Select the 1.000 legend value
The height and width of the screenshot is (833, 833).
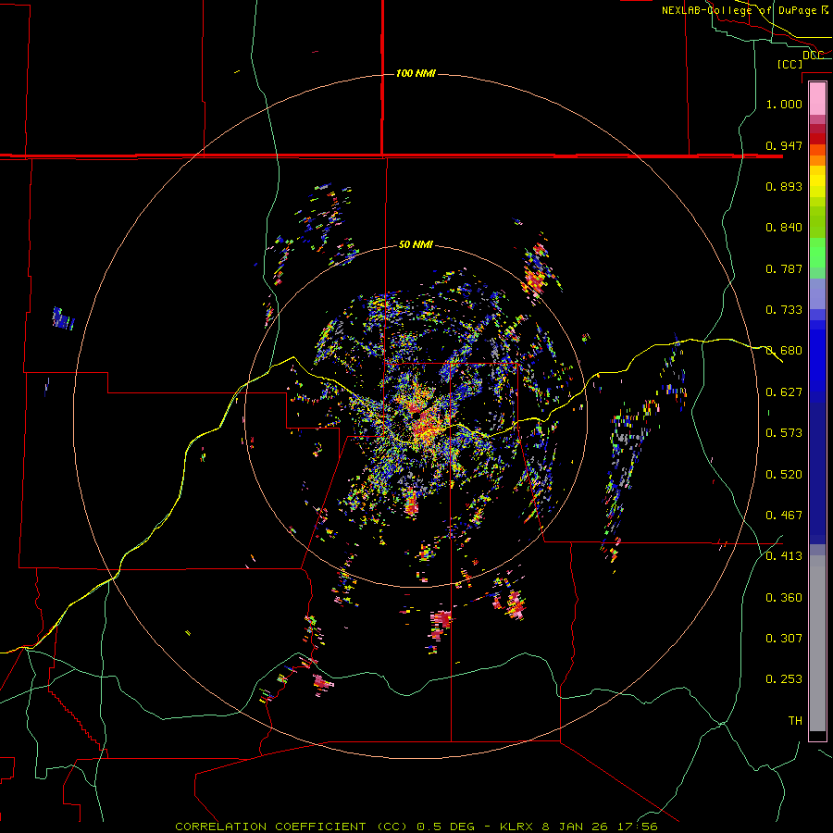(x=784, y=104)
